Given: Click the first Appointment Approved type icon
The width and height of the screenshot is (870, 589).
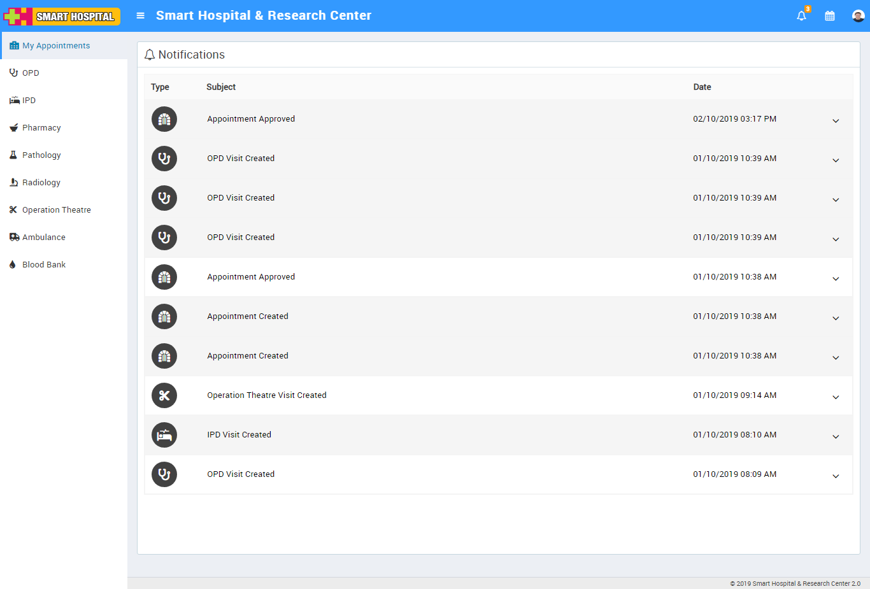Looking at the screenshot, I should click(x=164, y=119).
